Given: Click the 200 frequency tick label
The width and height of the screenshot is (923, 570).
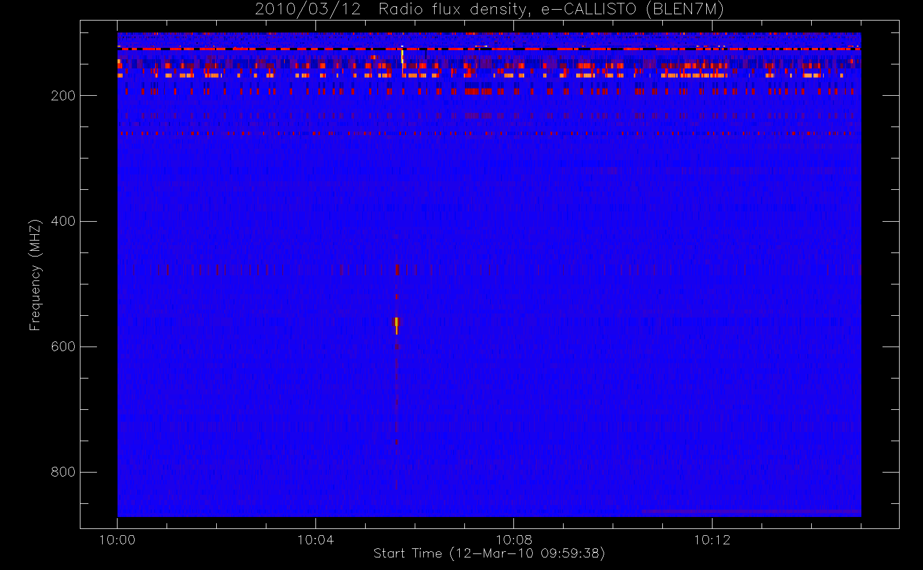Looking at the screenshot, I should click(x=63, y=96).
